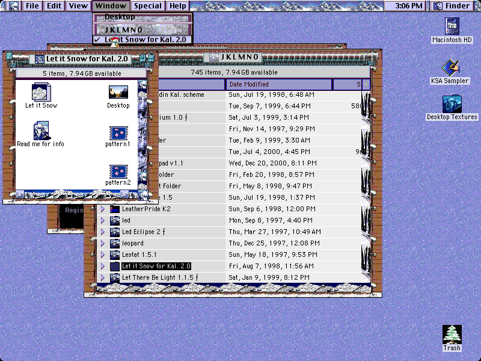Click the date 'Wed, Dec 20, 2000, 8:11 PM'
The width and height of the screenshot is (481, 361).
(x=273, y=163)
